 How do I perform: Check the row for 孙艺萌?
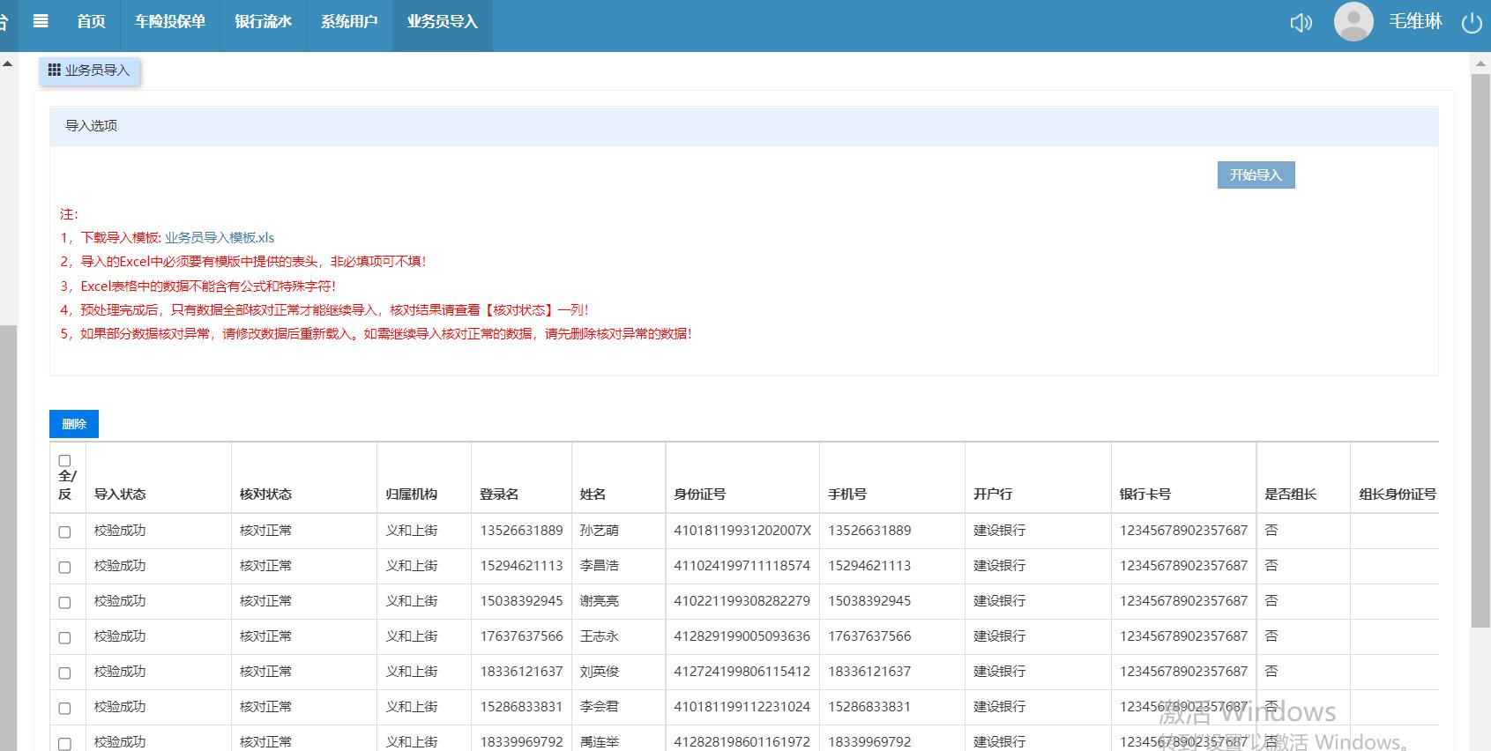[64, 532]
